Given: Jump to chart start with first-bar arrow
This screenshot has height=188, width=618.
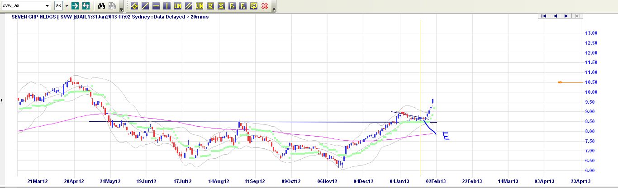Looking at the screenshot, I should click(x=544, y=16).
